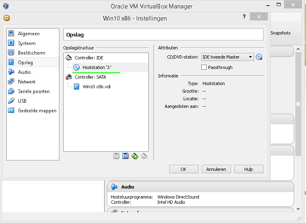Click the add controller icon

135,156
